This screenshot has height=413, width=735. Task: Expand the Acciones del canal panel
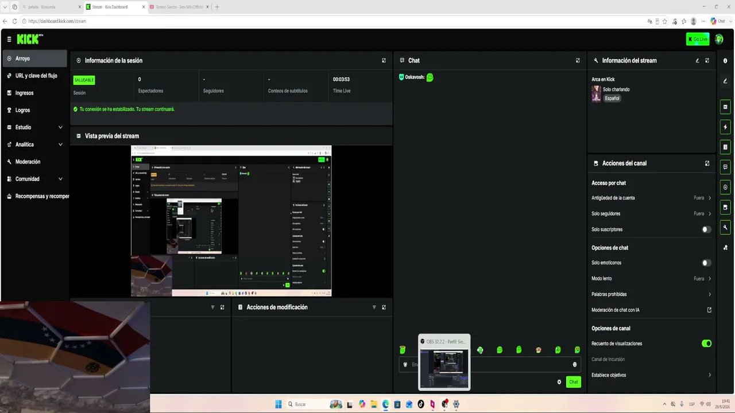[x=707, y=163]
